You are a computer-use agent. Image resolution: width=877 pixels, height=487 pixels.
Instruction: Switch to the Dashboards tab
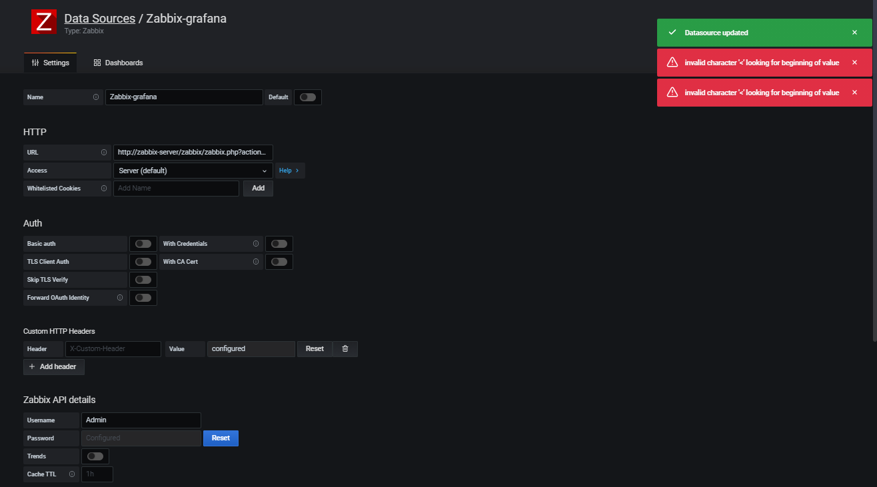click(x=118, y=63)
